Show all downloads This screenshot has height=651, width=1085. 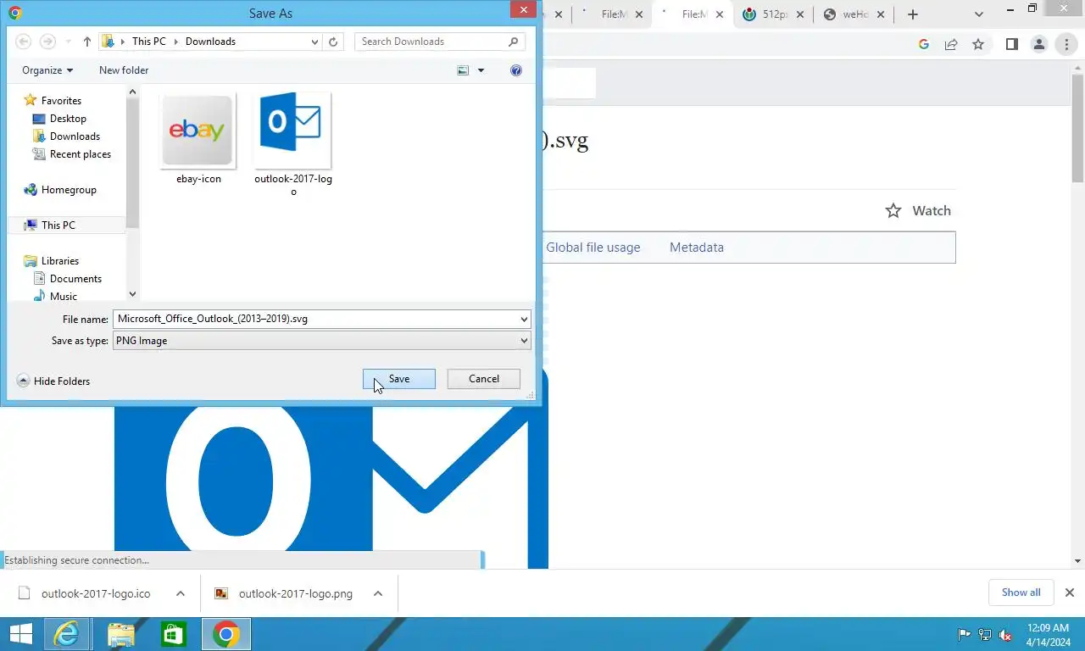[x=1021, y=593]
